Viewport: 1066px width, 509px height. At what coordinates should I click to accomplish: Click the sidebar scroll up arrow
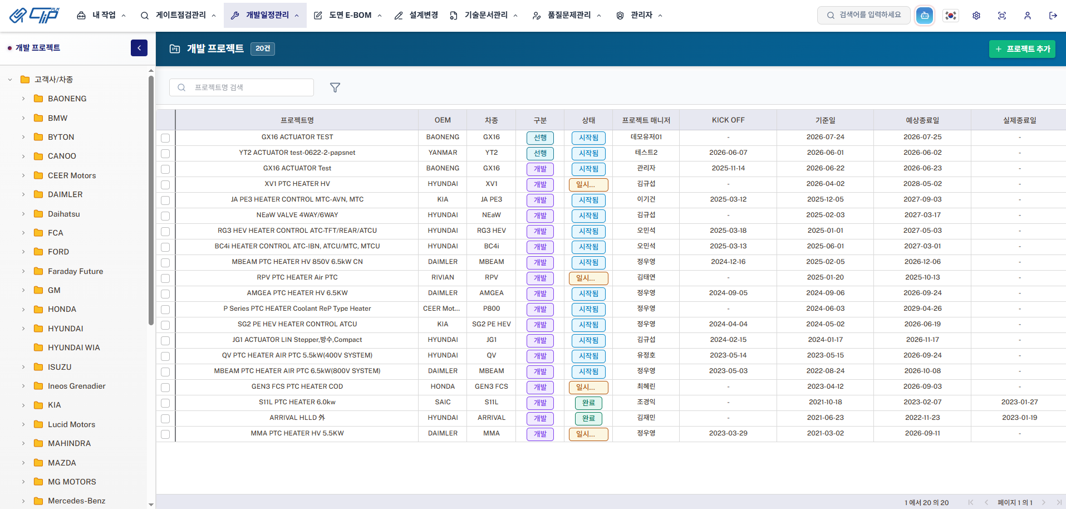(151, 71)
